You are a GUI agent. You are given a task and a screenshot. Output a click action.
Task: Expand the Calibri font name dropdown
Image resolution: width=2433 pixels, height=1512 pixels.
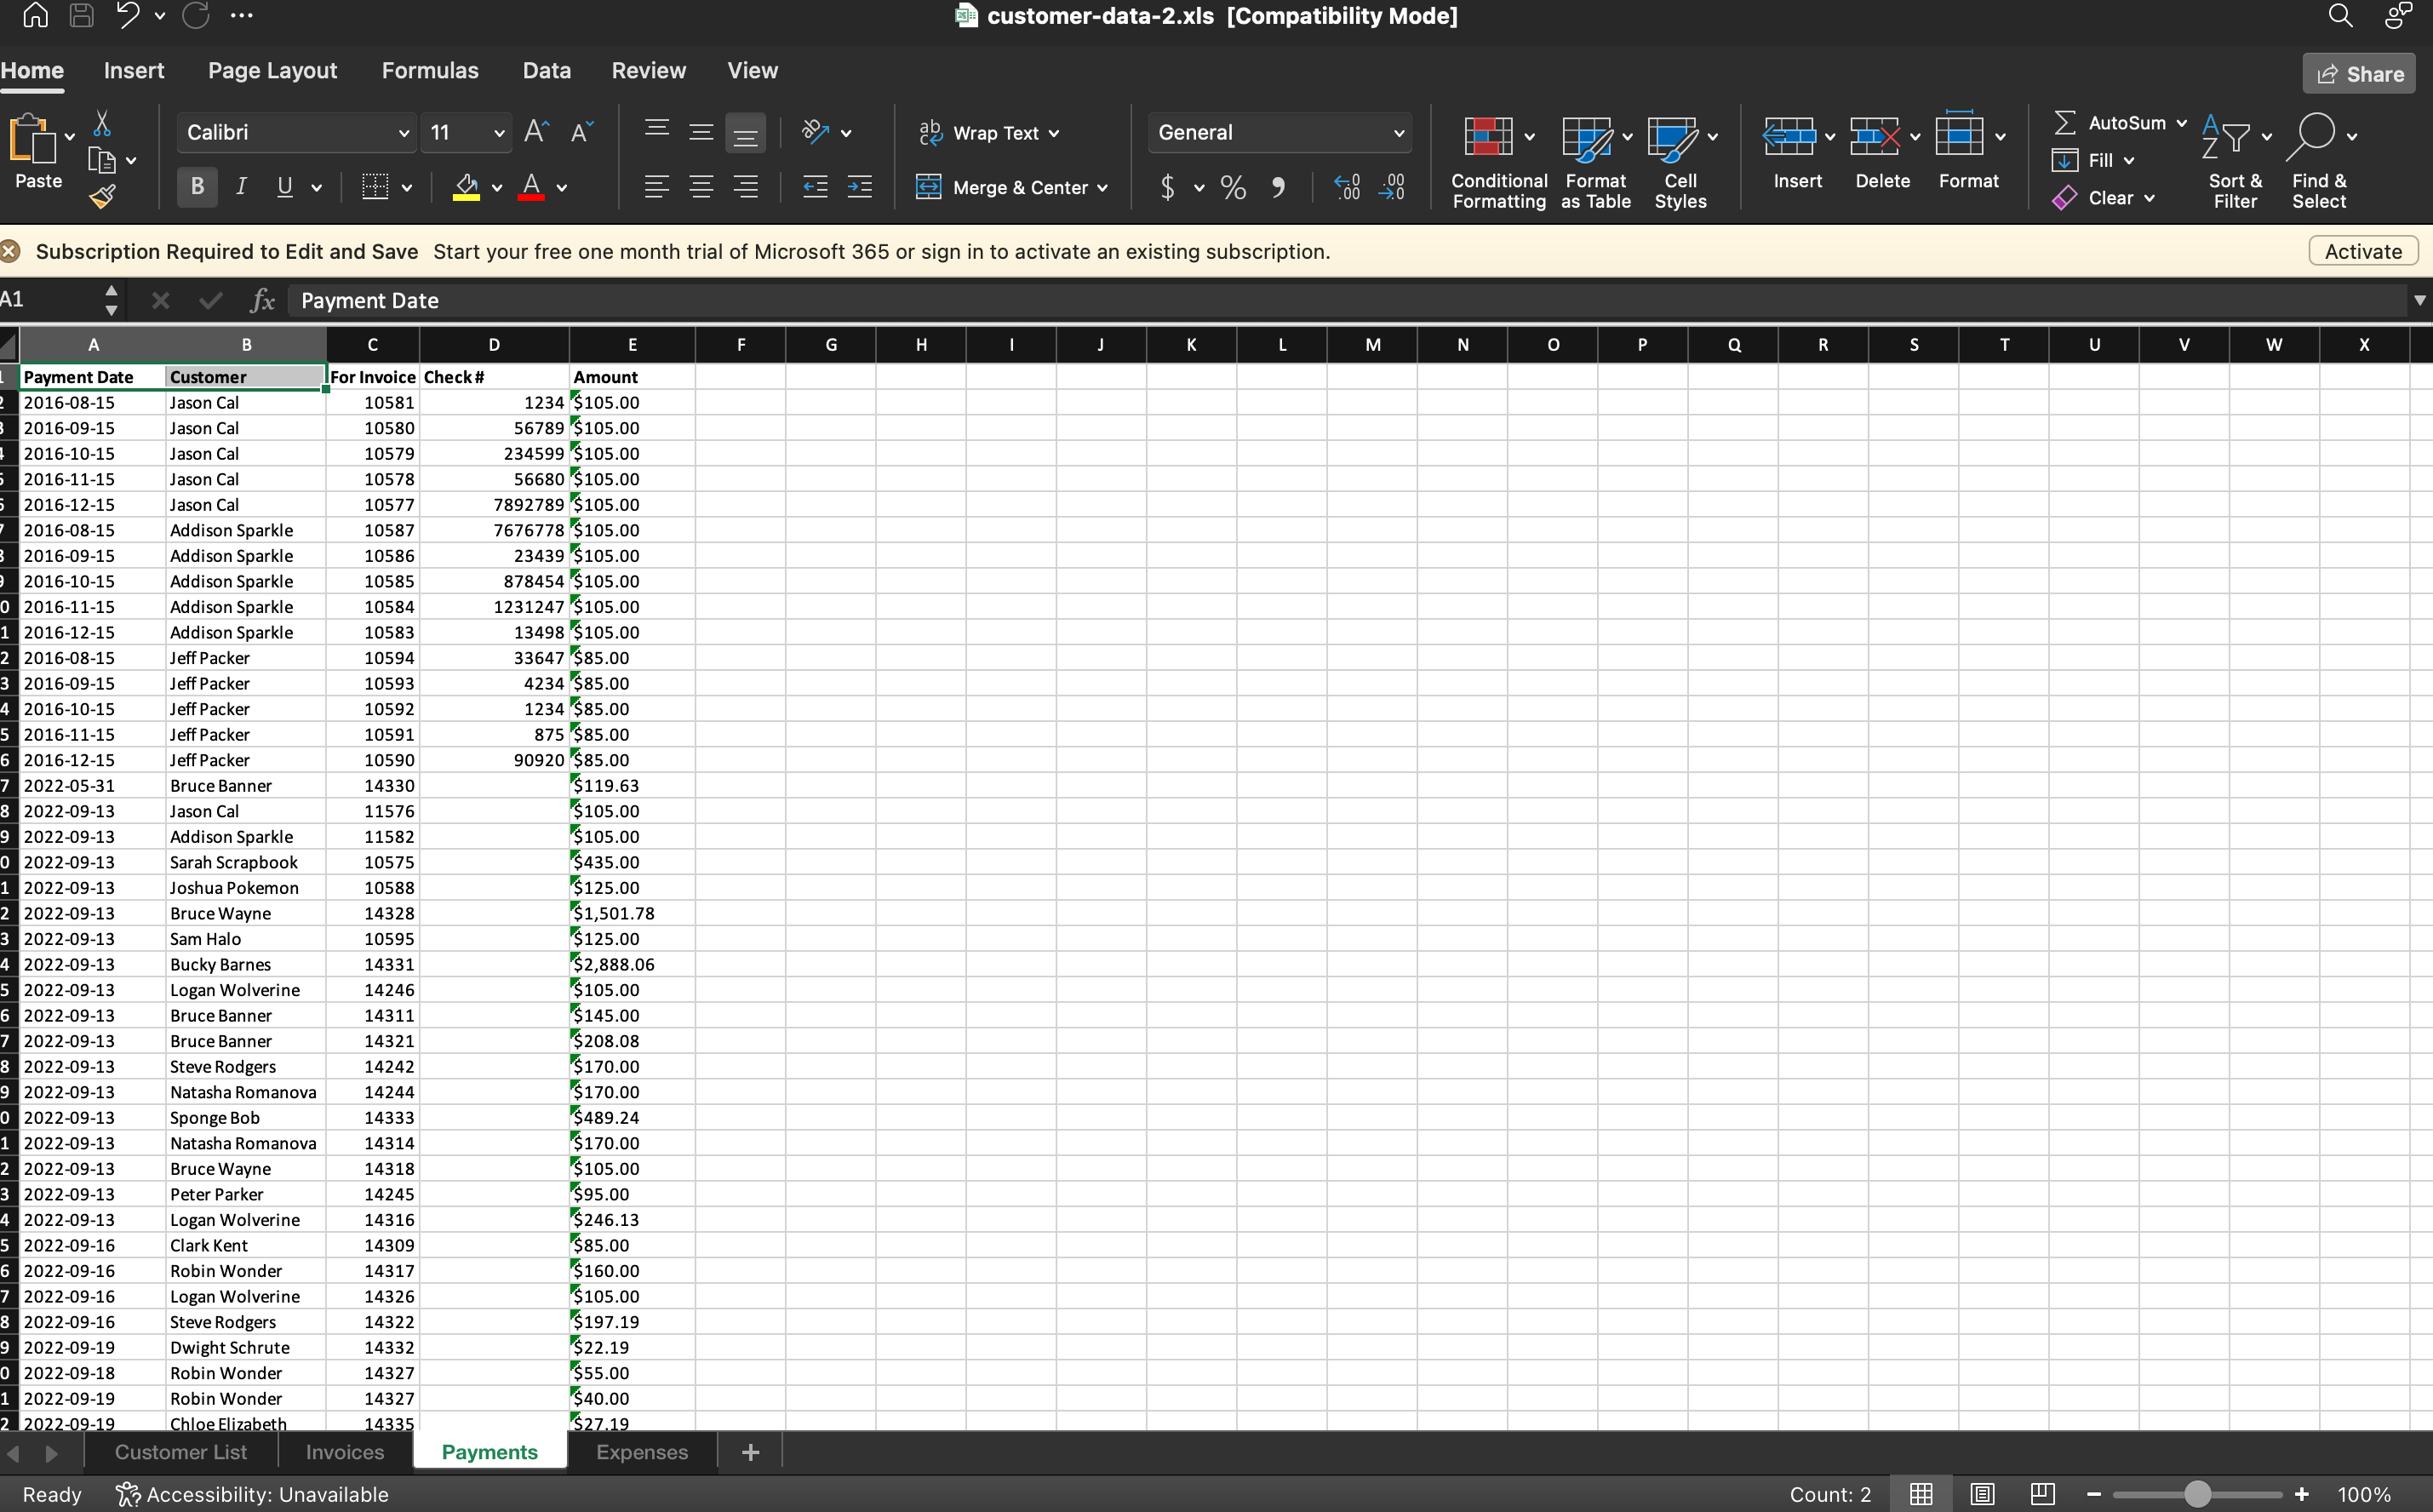pyautogui.click(x=403, y=133)
